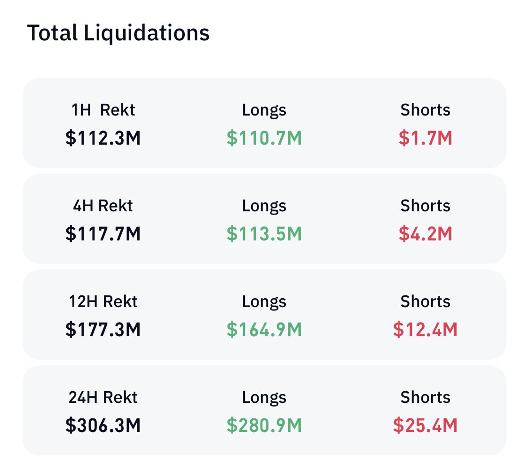Select the 1H Rekt label

coord(103,110)
